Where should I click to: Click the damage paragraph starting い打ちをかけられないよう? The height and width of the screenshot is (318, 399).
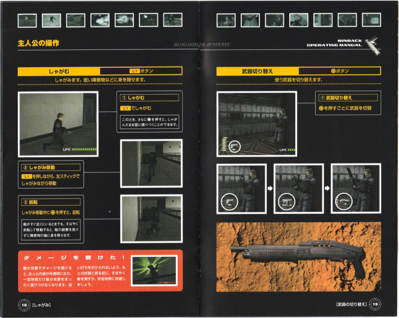click(101, 276)
